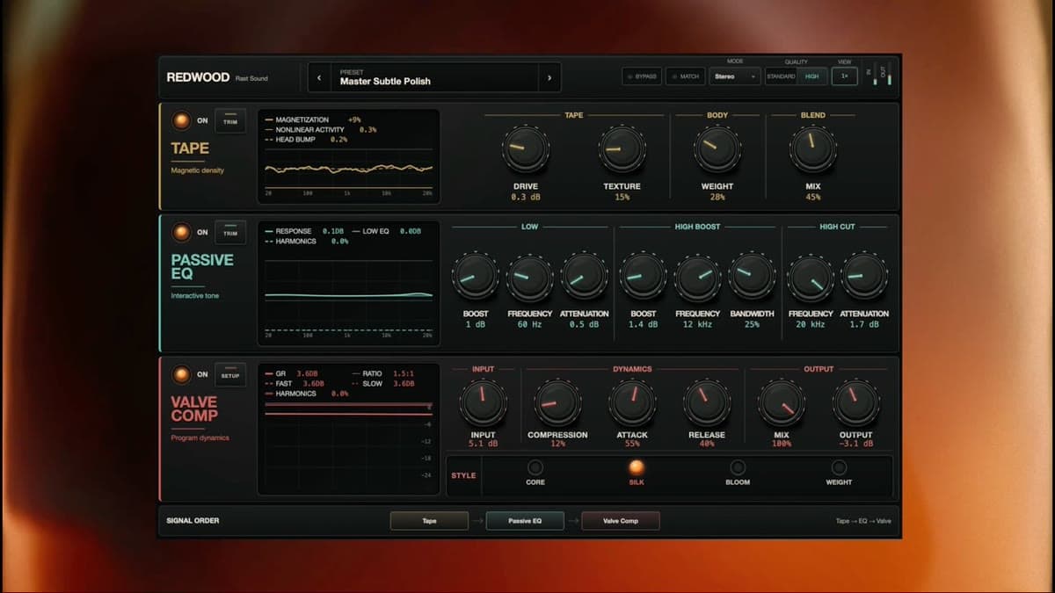Viewport: 1055px width, 593px height.
Task: Click the Texture value 15%
Action: 622,197
